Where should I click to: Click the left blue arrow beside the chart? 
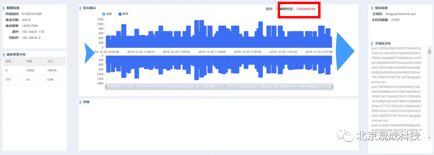coord(89,53)
